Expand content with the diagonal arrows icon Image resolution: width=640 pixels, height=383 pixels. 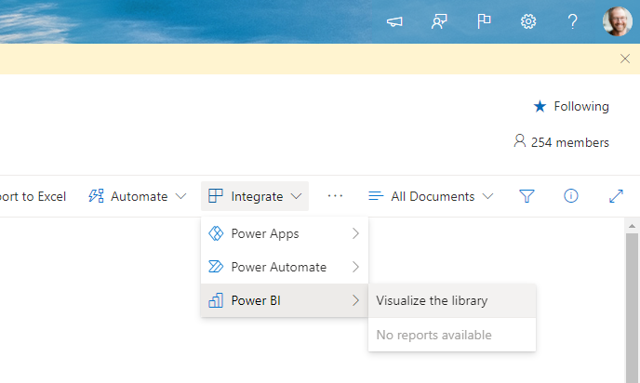point(616,196)
